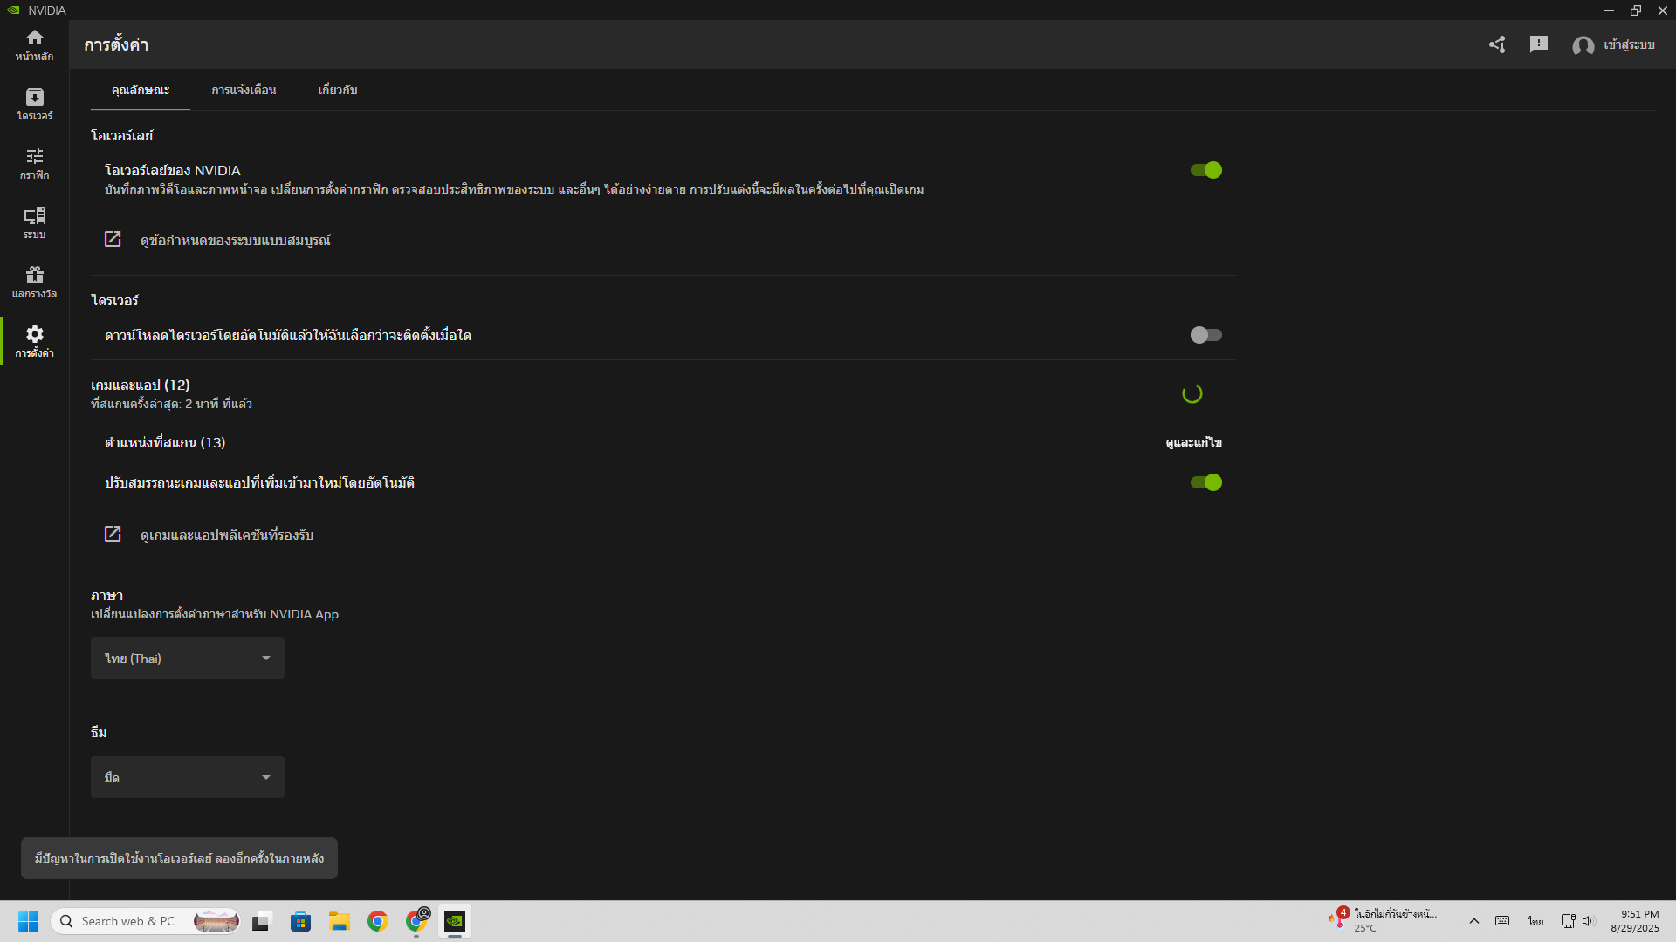Switch to the เกี่ยวกับ tab
Viewport: 1676px width, 942px height.
[x=338, y=90]
